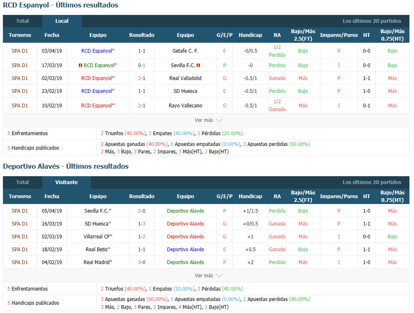Expand Ver más under the RCD Espanyol table
This screenshot has height=313, width=414.
coord(209,120)
